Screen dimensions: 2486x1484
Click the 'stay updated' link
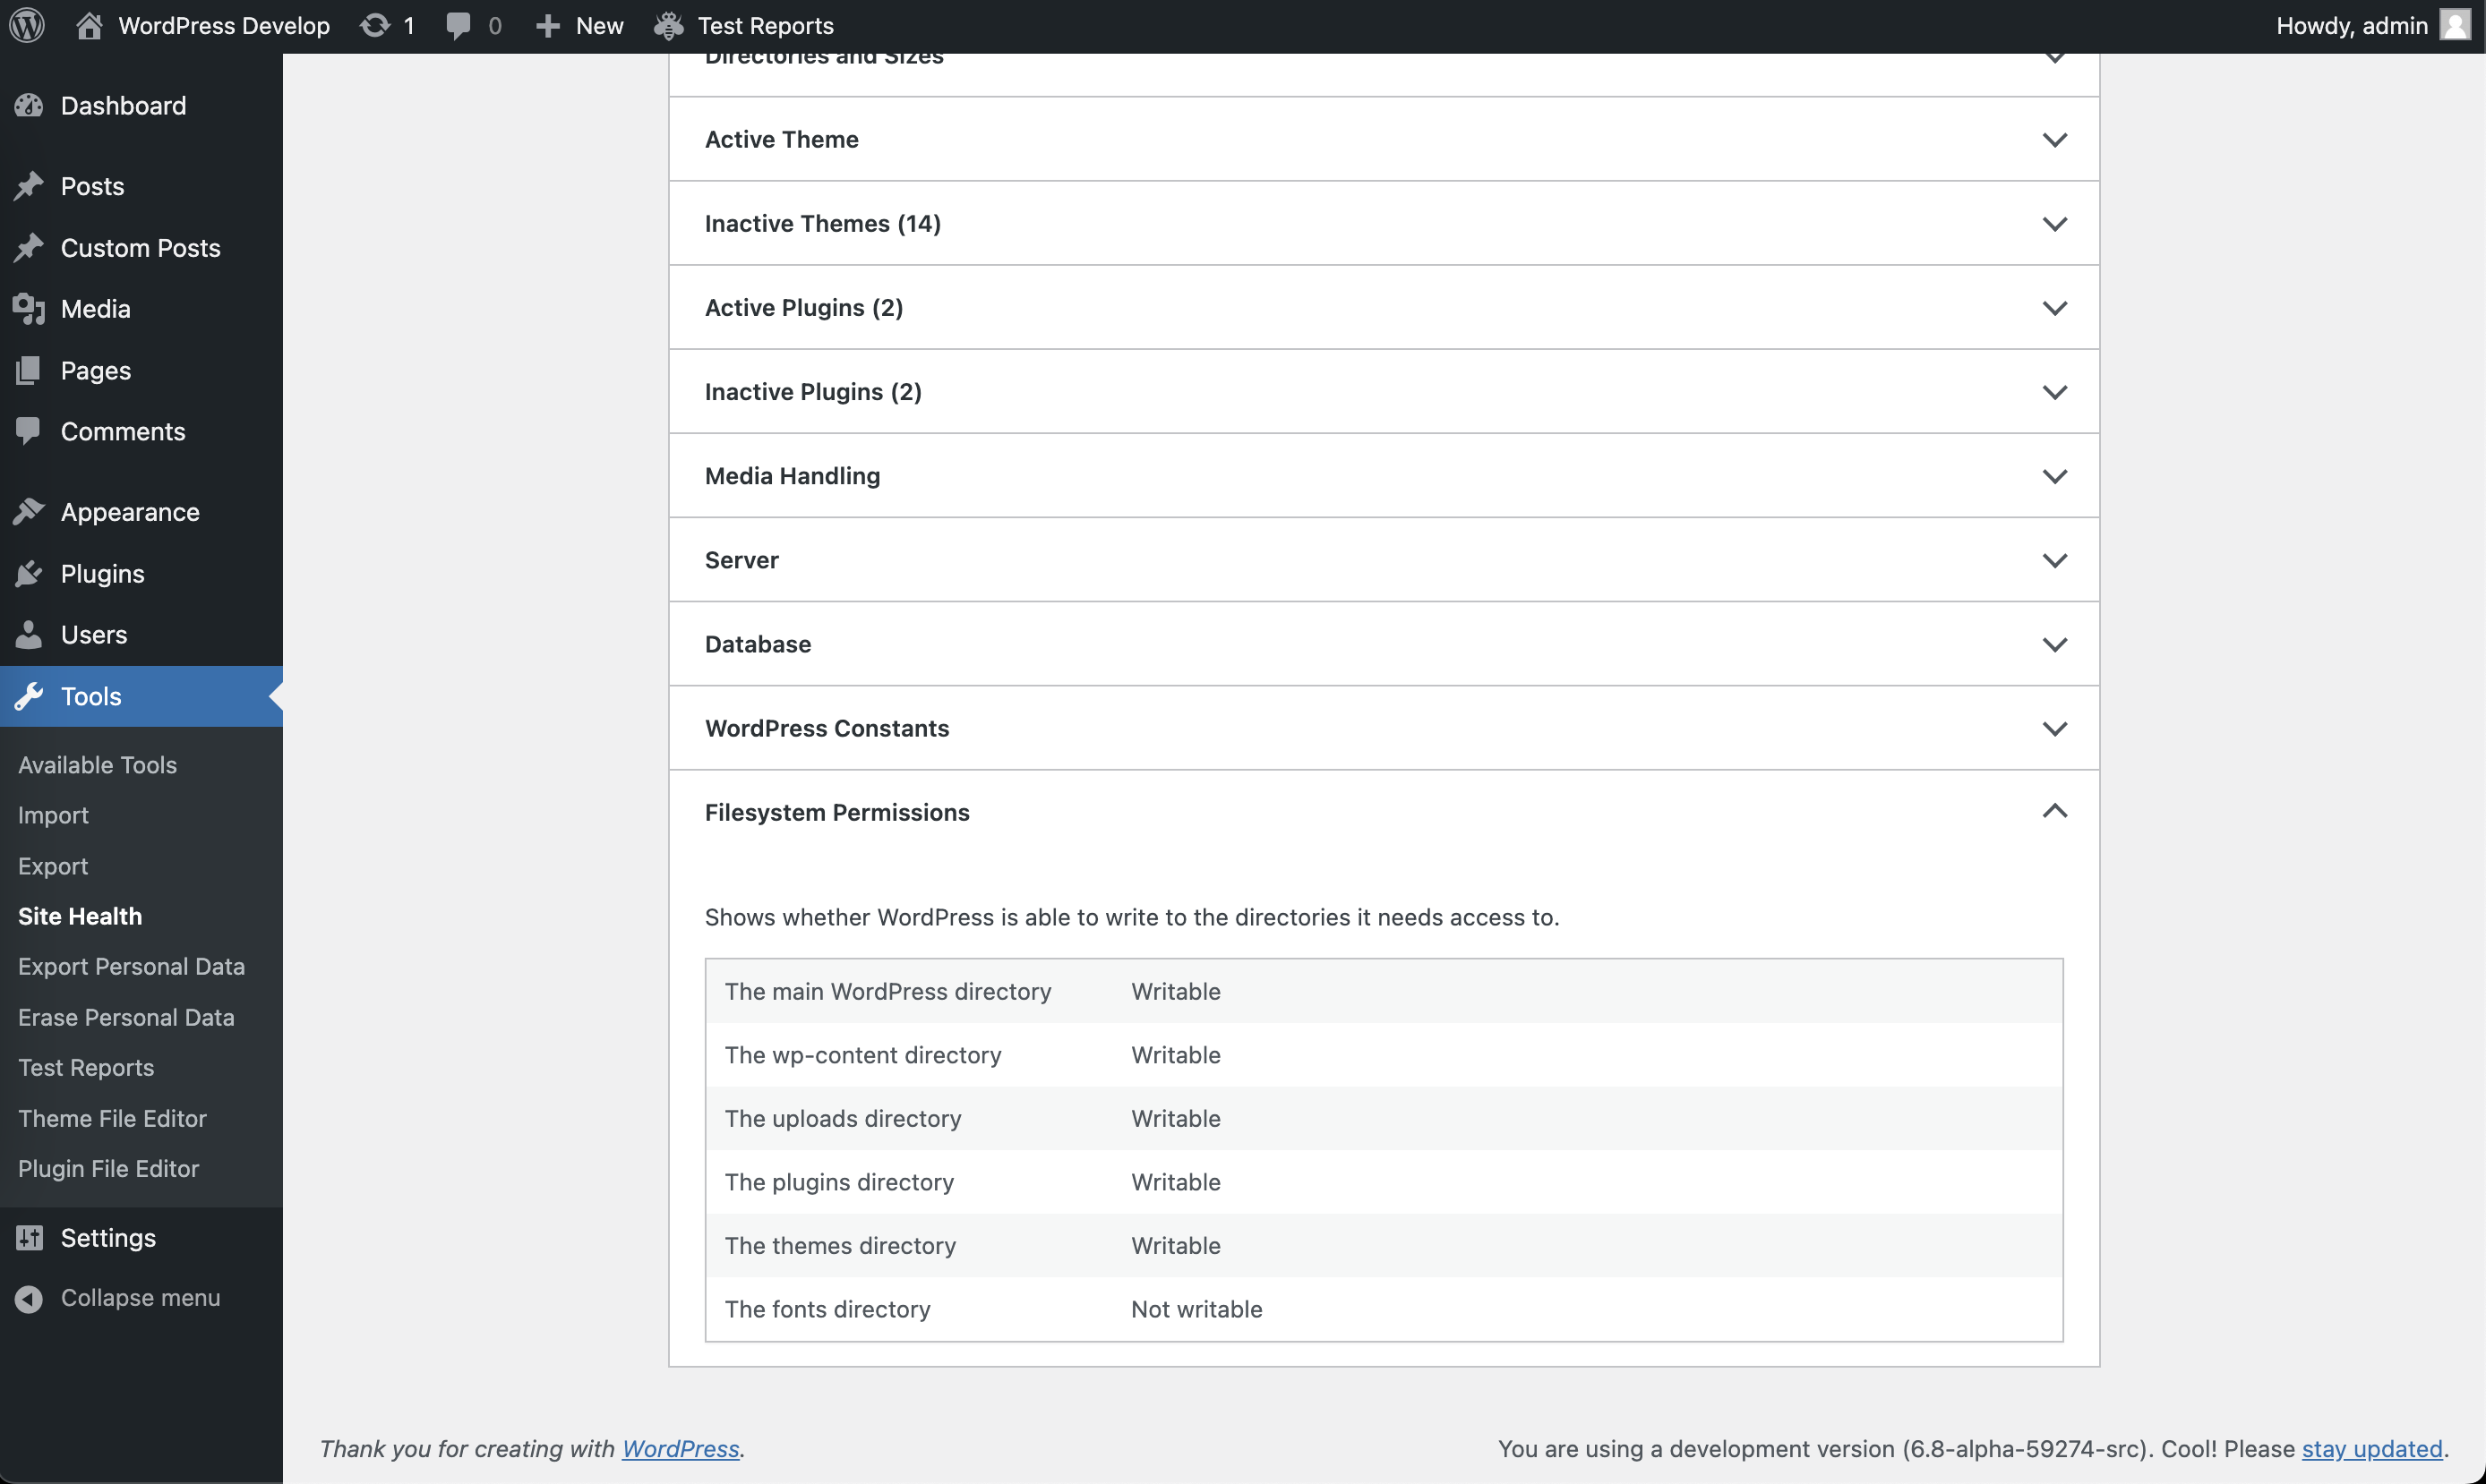click(x=2371, y=1448)
